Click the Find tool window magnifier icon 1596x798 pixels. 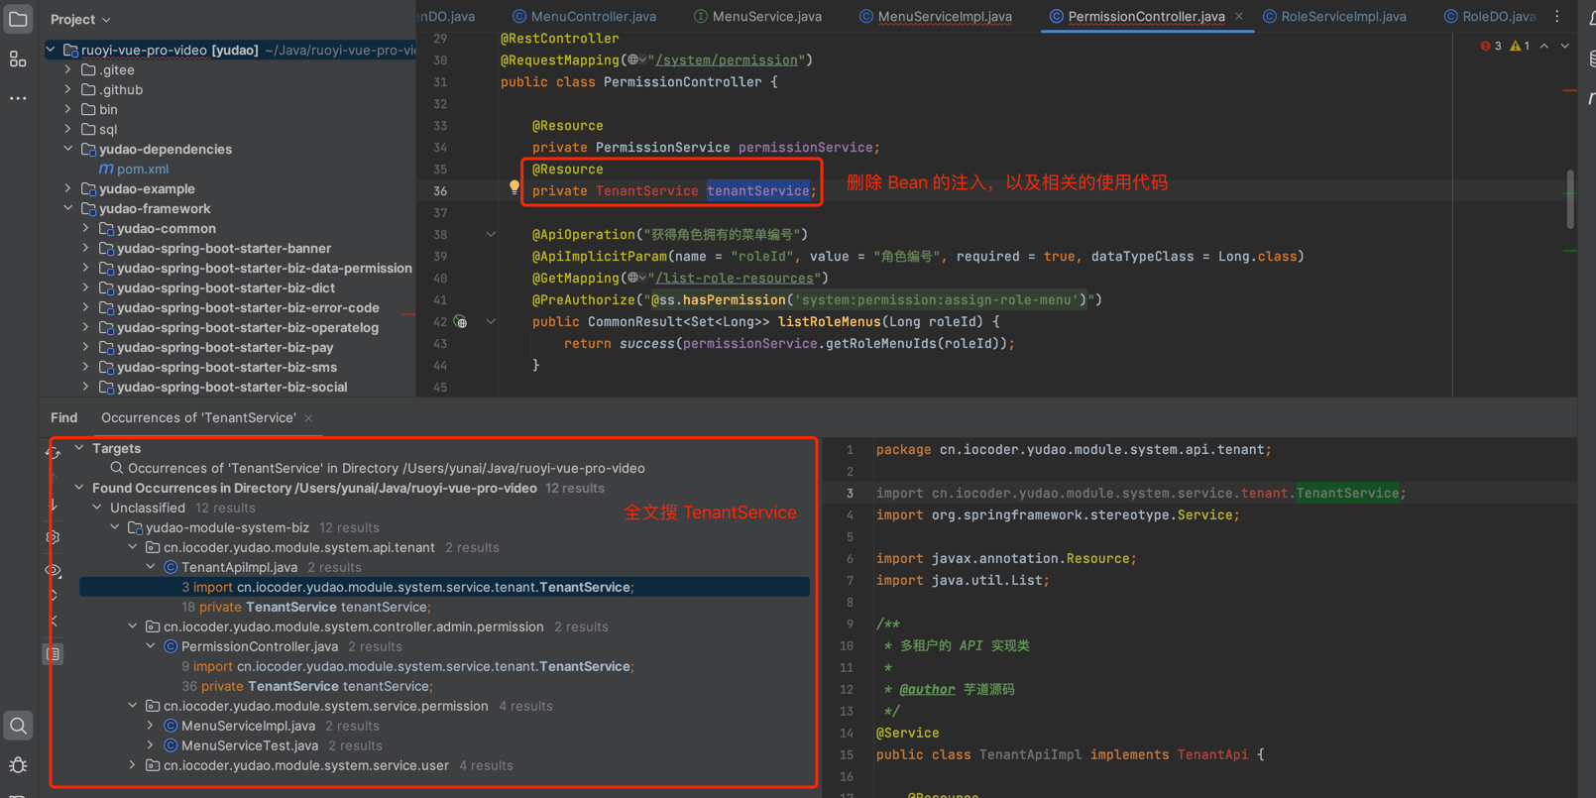[x=18, y=726]
